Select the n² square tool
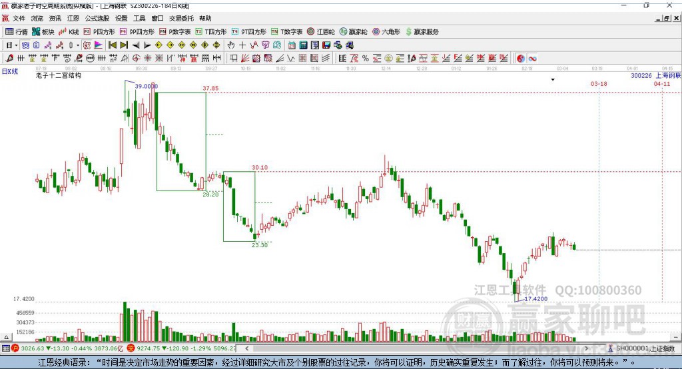Viewport: 682px width, 369px height. 113,59
